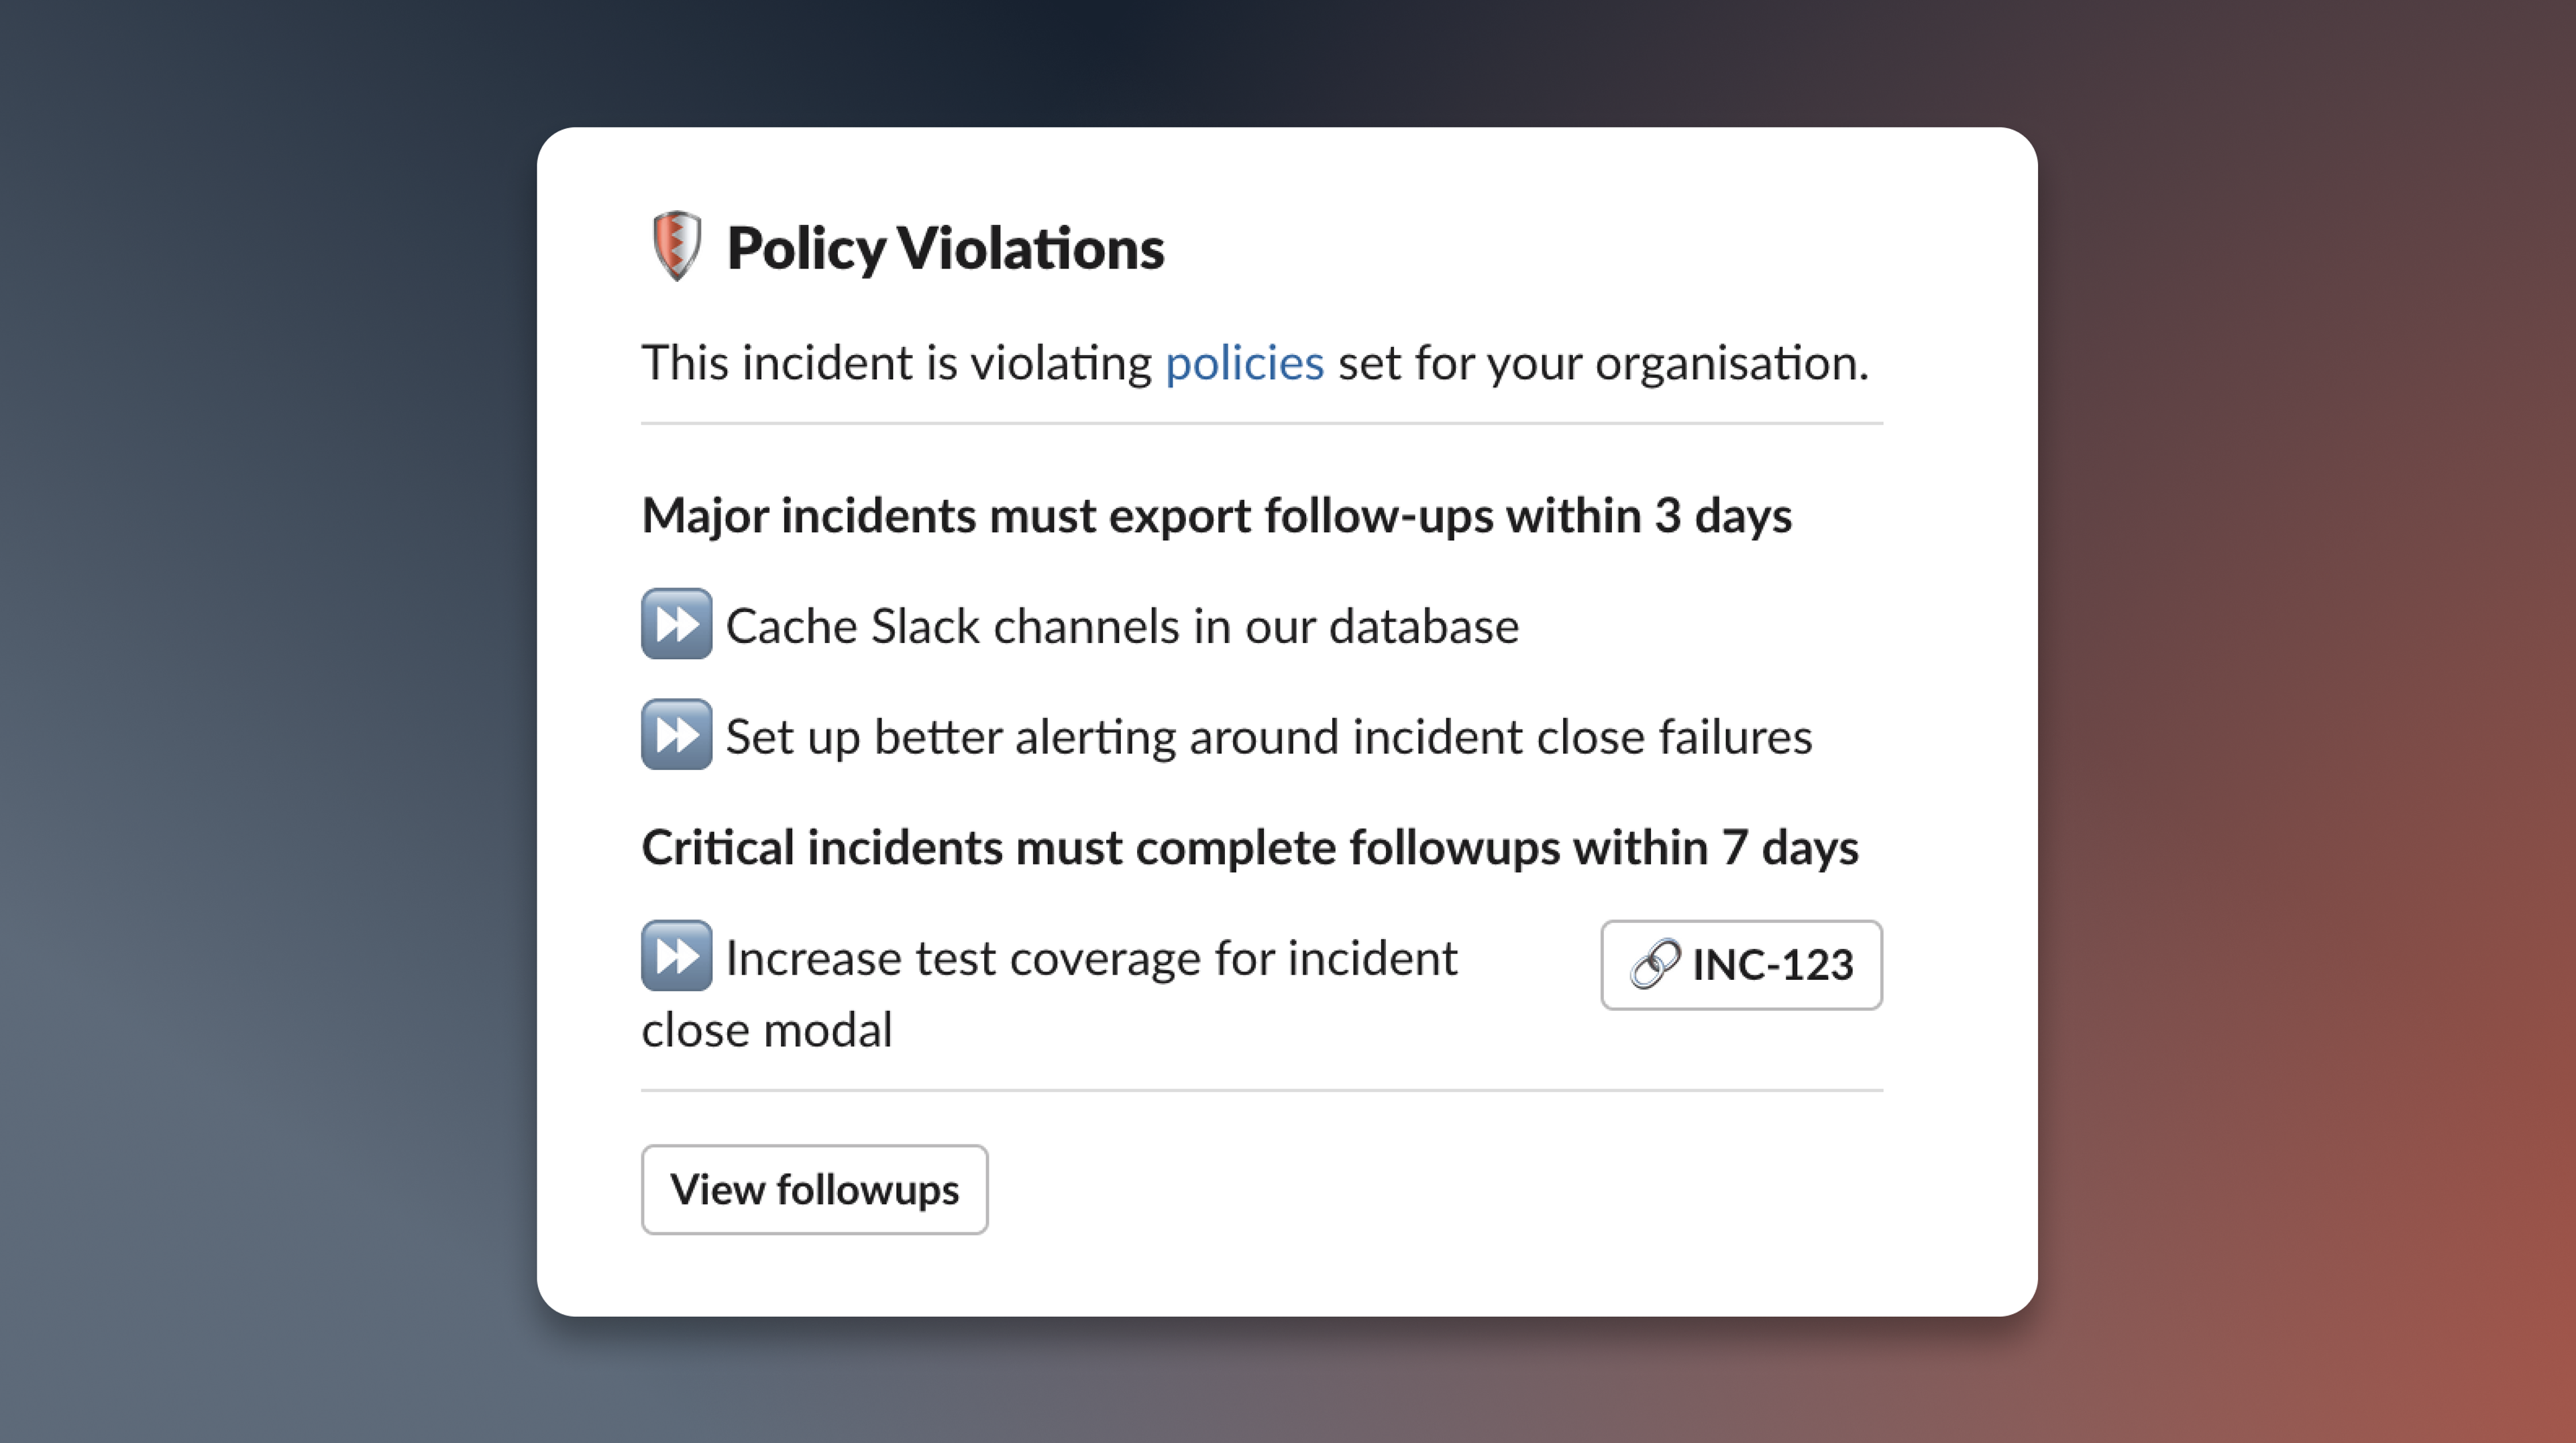The height and width of the screenshot is (1443, 2576).
Task: Click the Set up better alerting follow-up text
Action: 1268,738
